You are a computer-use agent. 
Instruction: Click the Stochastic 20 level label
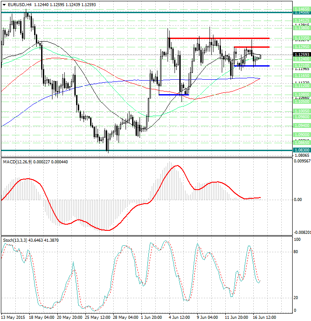296,298
